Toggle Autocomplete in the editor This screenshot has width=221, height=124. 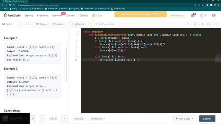tap(105, 24)
